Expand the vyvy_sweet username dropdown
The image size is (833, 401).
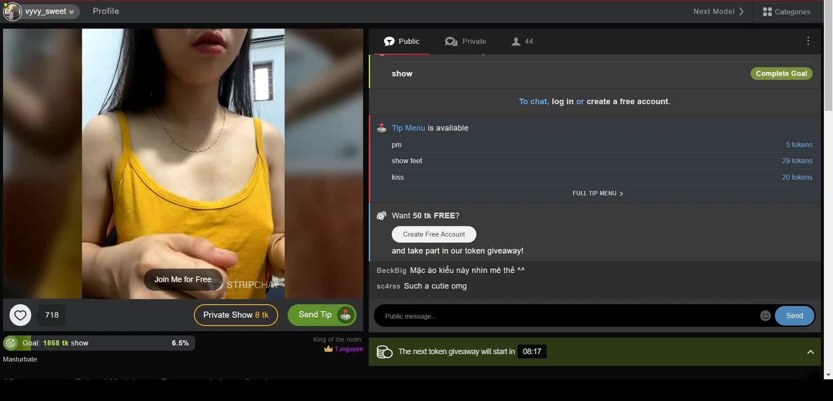pyautogui.click(x=72, y=12)
